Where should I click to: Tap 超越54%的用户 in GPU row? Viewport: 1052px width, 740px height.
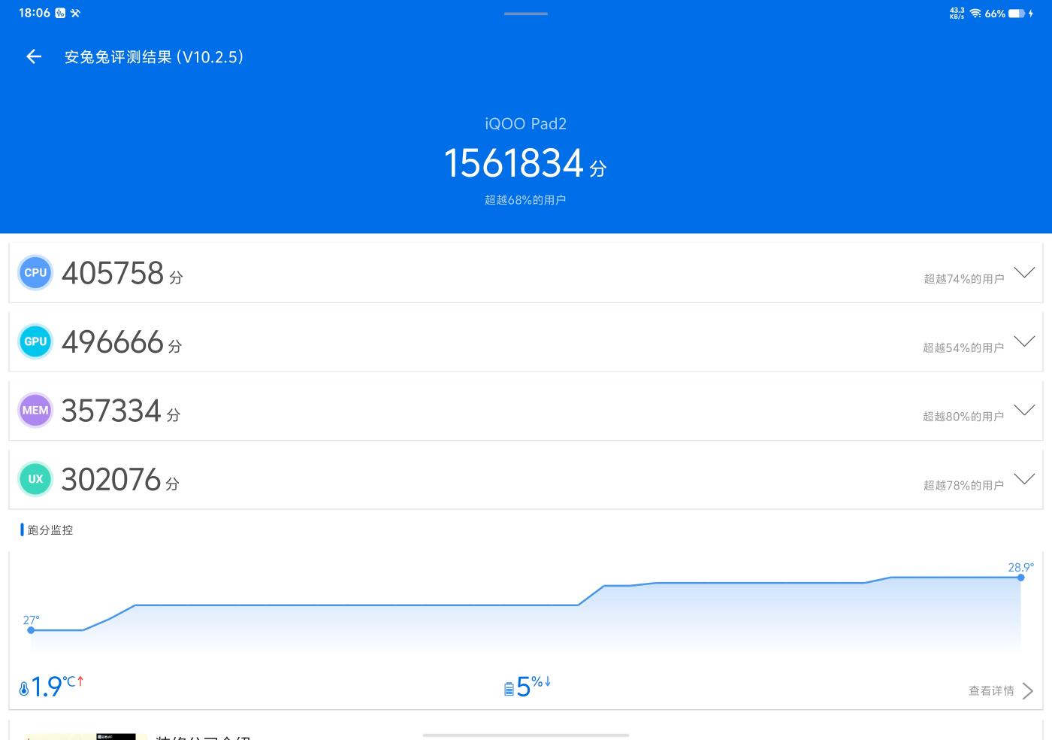click(963, 347)
